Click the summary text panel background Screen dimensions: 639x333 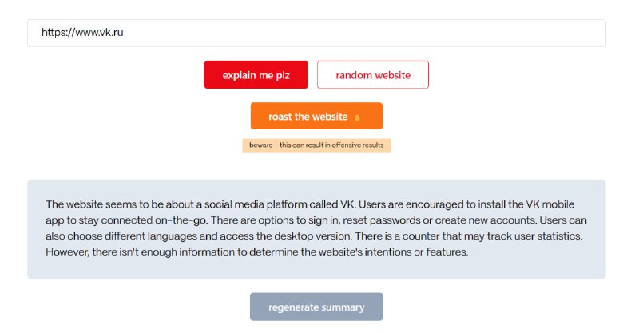pyautogui.click(x=316, y=271)
